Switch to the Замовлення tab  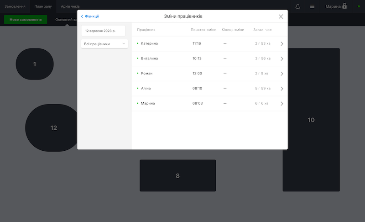pos(15,6)
